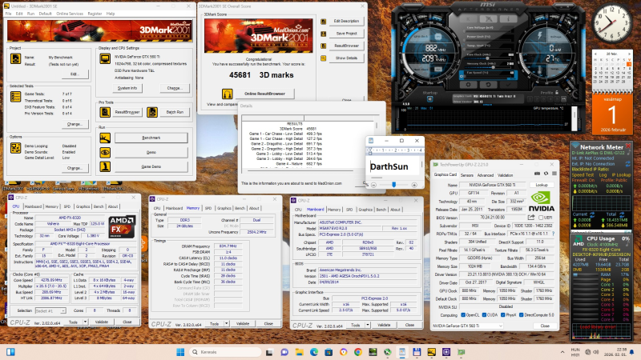Open the GPU-Z hamburger menu icon
The height and width of the screenshot is (360, 641).
pyautogui.click(x=553, y=174)
